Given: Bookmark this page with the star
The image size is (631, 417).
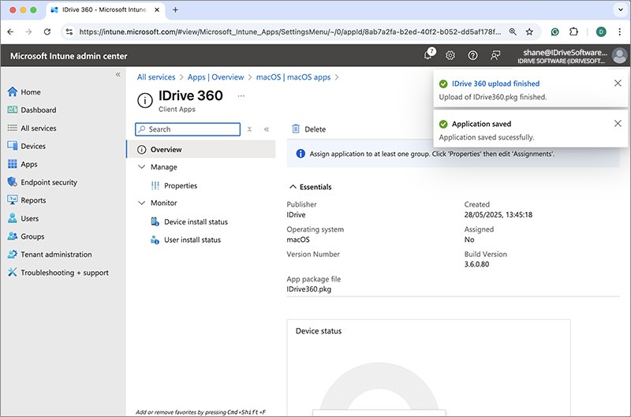Looking at the screenshot, I should pos(529,32).
